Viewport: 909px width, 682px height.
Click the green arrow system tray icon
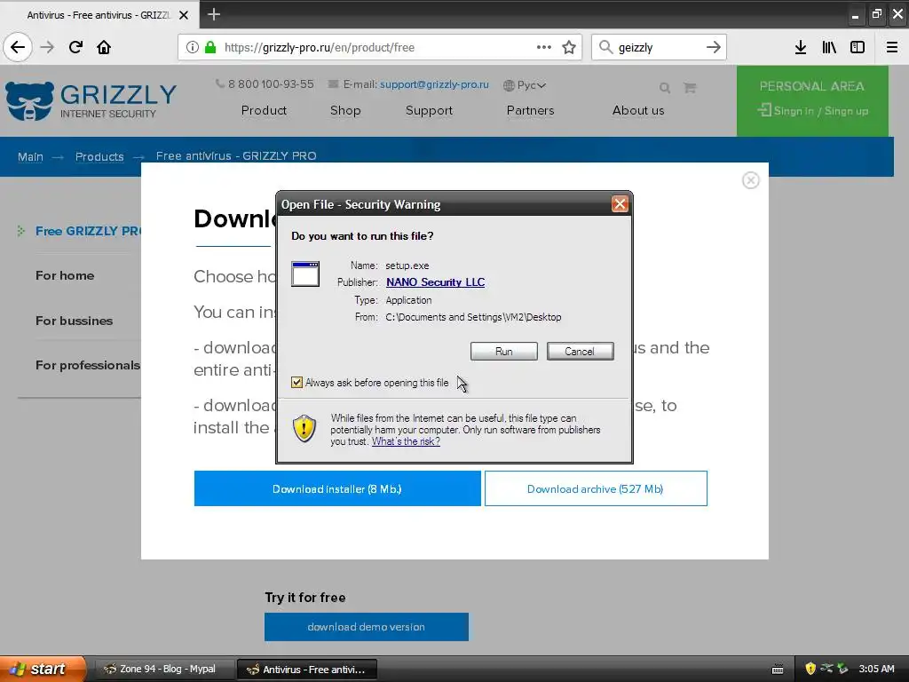pyautogui.click(x=842, y=669)
